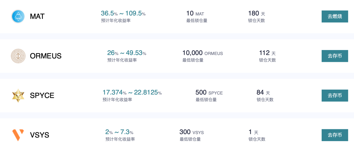
Task: Click 去存币 button in VSYS row
Action: tap(335, 135)
